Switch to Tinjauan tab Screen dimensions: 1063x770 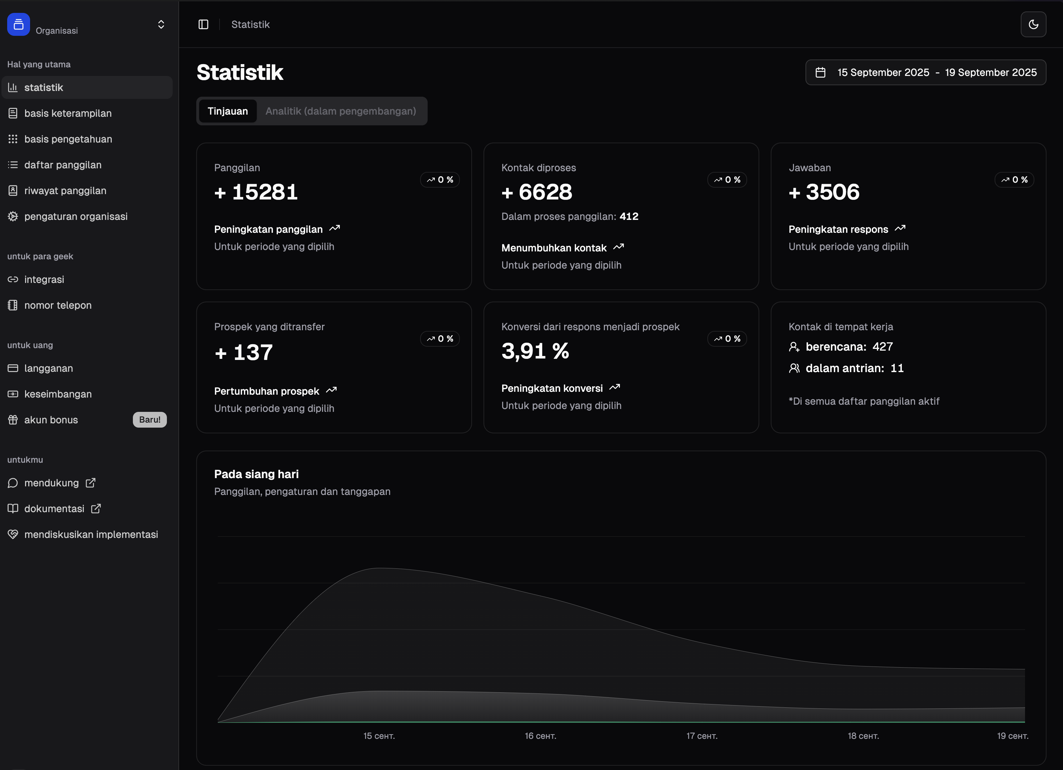[227, 111]
